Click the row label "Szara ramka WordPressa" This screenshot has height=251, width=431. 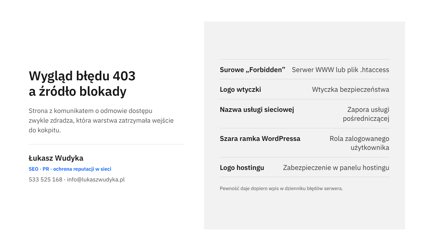tap(260, 138)
